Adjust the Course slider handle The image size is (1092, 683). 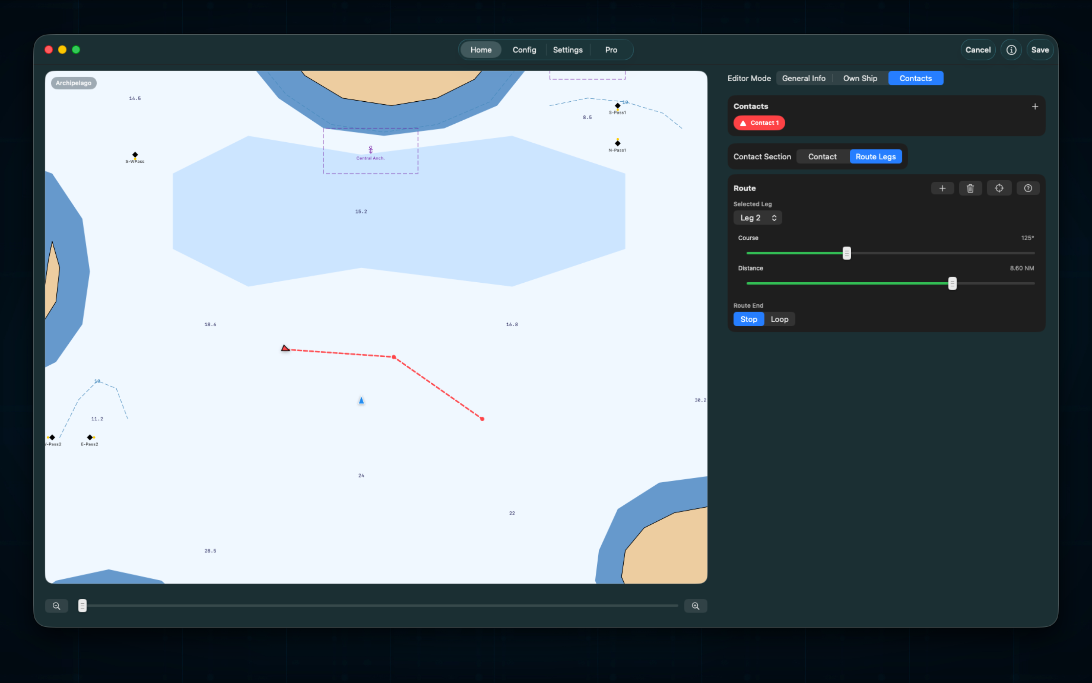pos(847,253)
